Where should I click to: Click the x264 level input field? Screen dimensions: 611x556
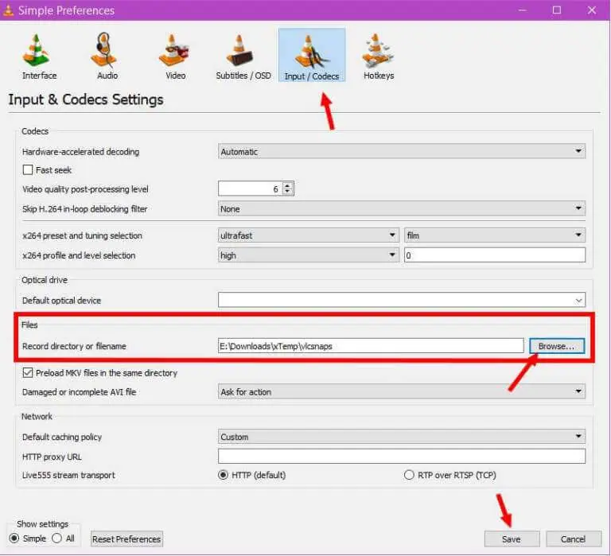pyautogui.click(x=495, y=255)
